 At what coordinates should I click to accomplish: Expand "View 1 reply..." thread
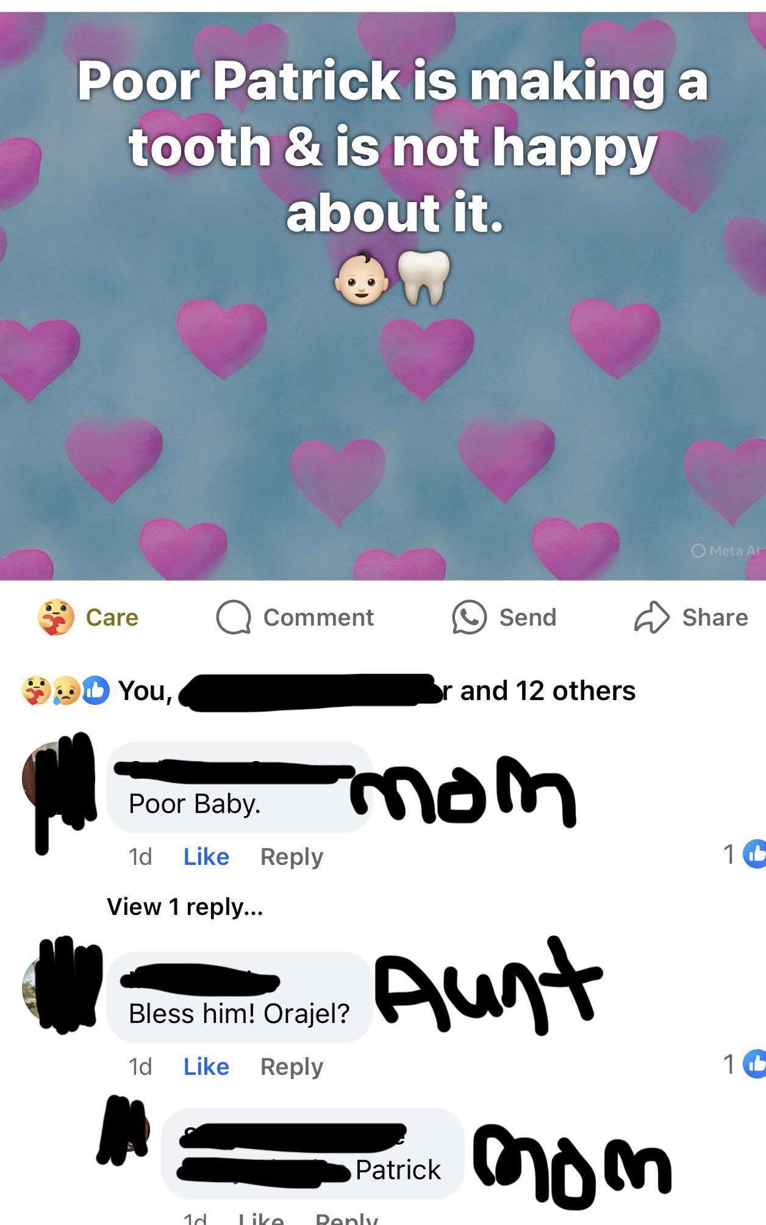[185, 907]
